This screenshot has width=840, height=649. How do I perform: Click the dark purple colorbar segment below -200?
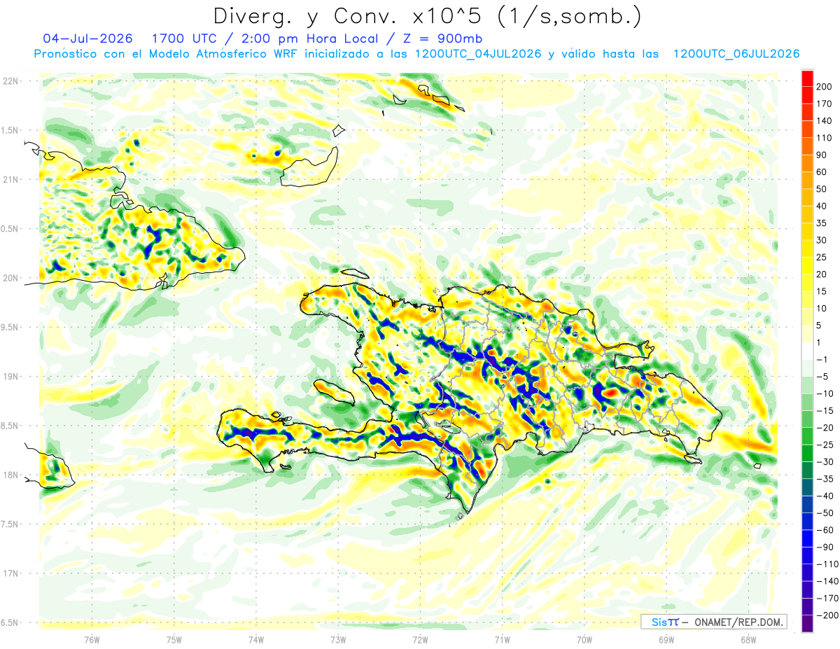click(x=807, y=623)
